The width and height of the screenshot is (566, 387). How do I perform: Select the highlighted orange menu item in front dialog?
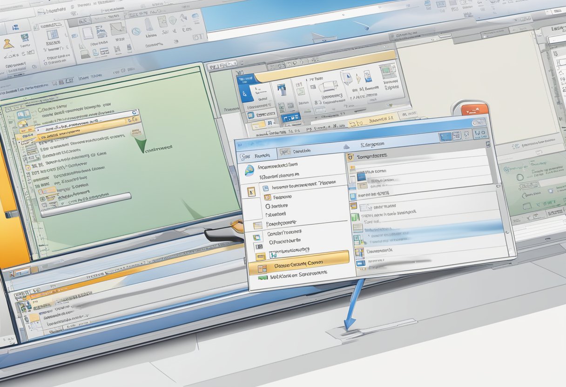[298, 264]
